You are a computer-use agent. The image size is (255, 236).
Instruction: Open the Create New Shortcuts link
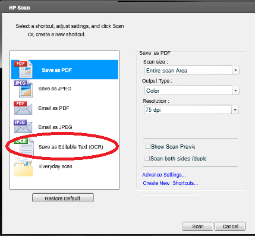tap(171, 183)
